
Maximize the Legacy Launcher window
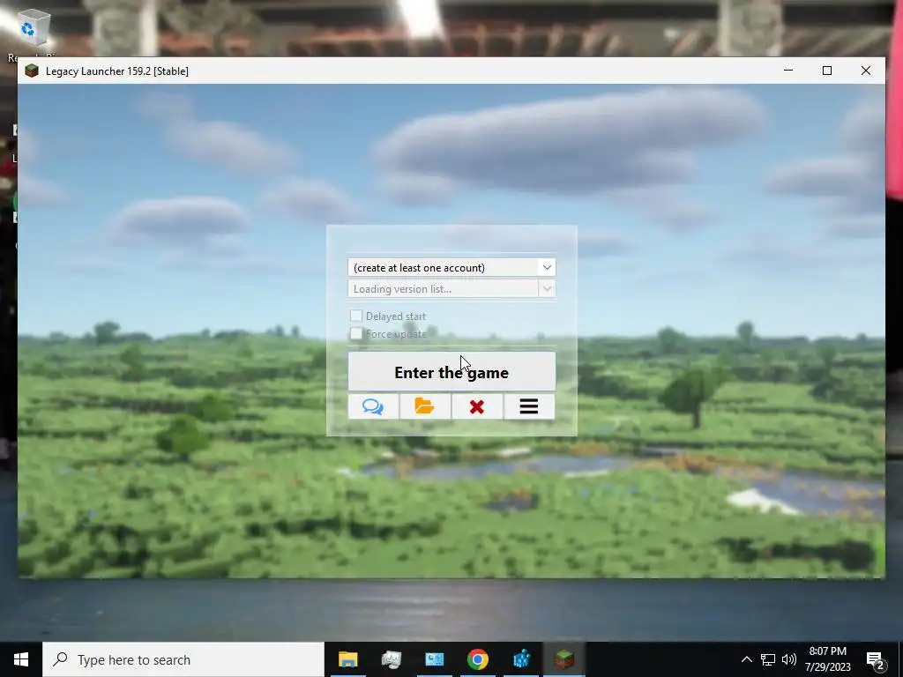827,71
